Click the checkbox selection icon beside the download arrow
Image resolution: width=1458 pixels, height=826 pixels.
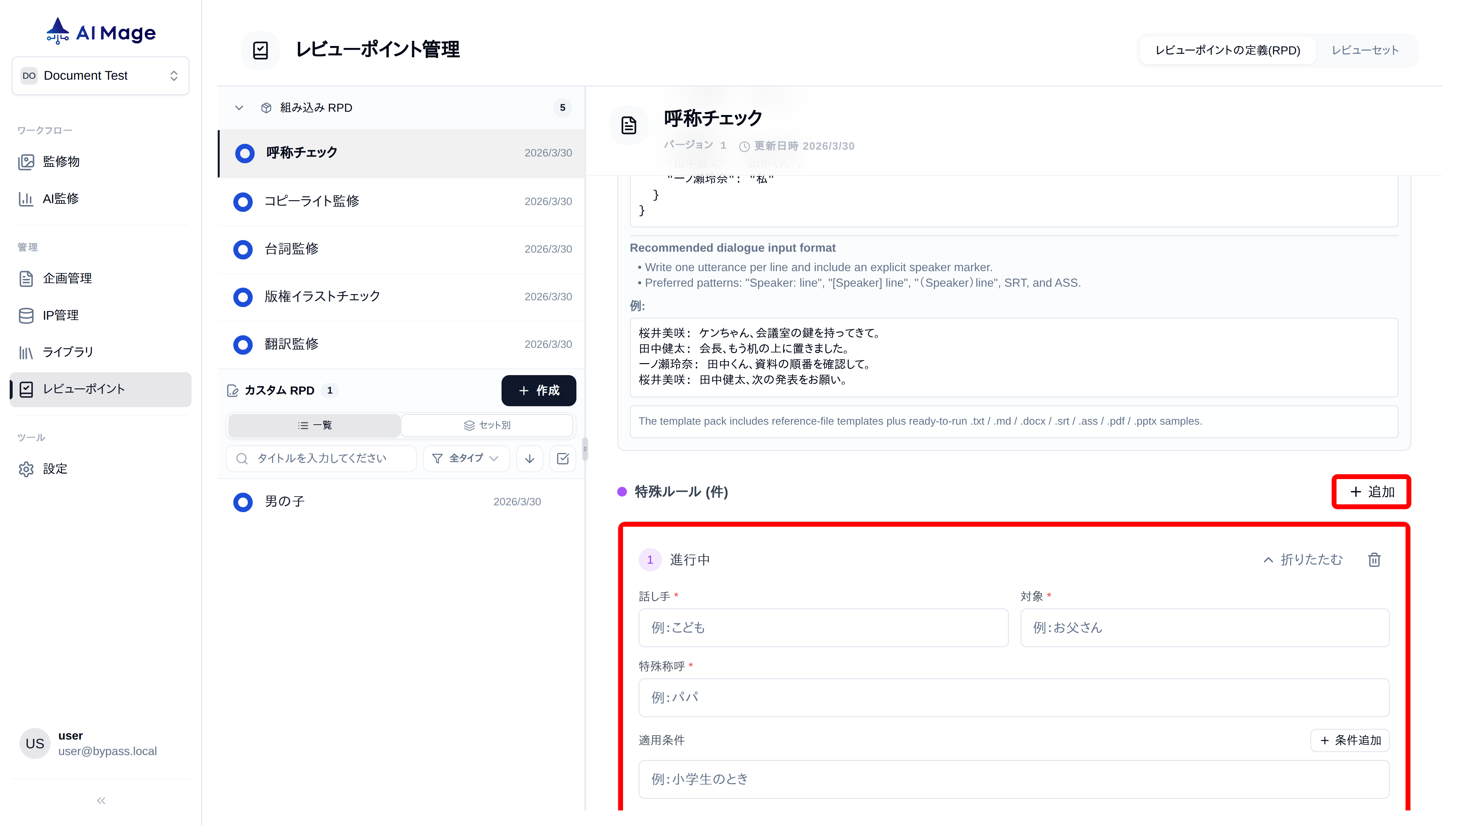pyautogui.click(x=563, y=458)
